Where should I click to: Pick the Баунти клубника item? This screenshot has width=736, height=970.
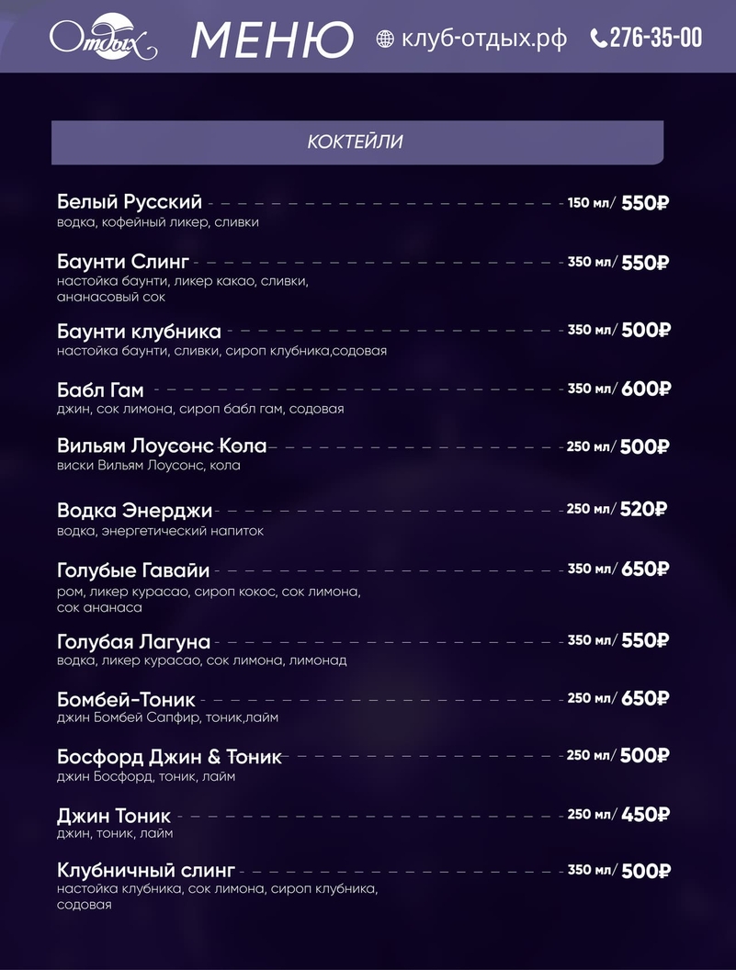pyautogui.click(x=139, y=331)
